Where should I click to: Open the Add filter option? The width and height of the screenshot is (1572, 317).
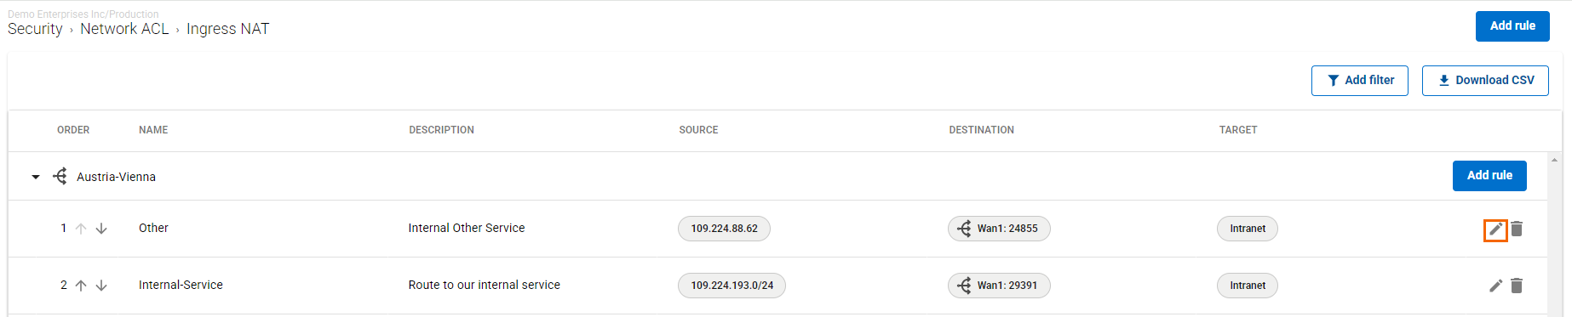[x=1360, y=81]
